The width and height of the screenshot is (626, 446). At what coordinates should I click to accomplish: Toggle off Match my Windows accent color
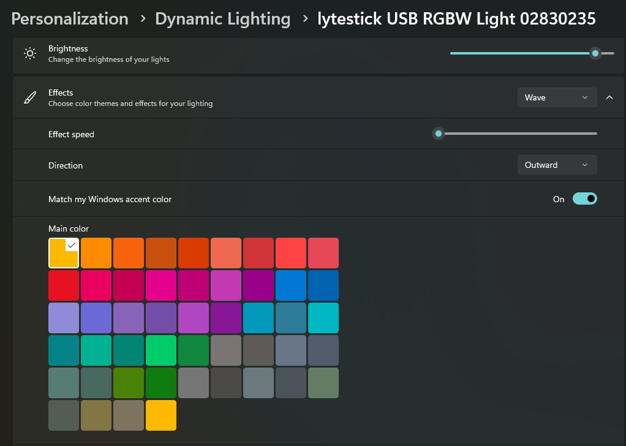click(x=584, y=199)
